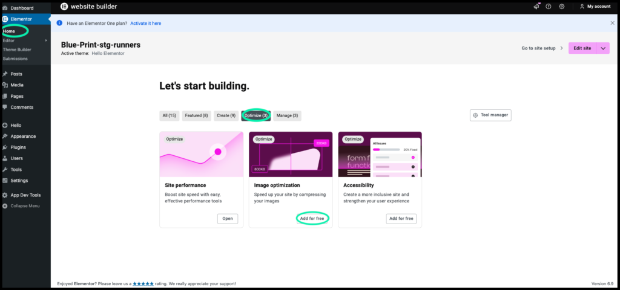Open the help question mark icon

[549, 7]
